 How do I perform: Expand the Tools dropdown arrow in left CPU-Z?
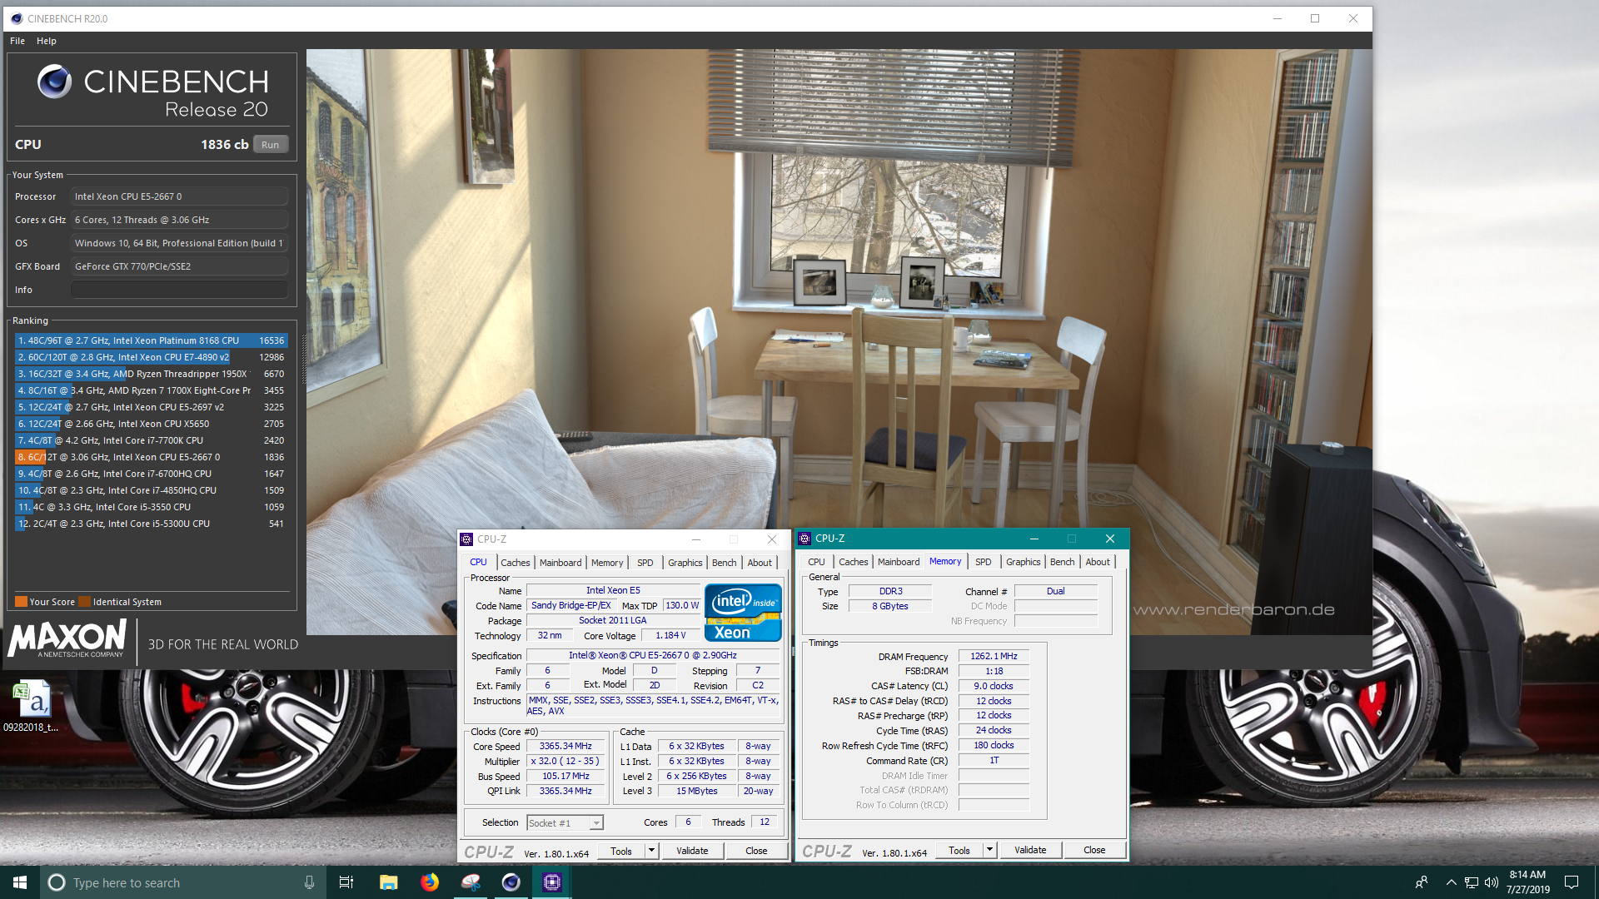coord(652,851)
